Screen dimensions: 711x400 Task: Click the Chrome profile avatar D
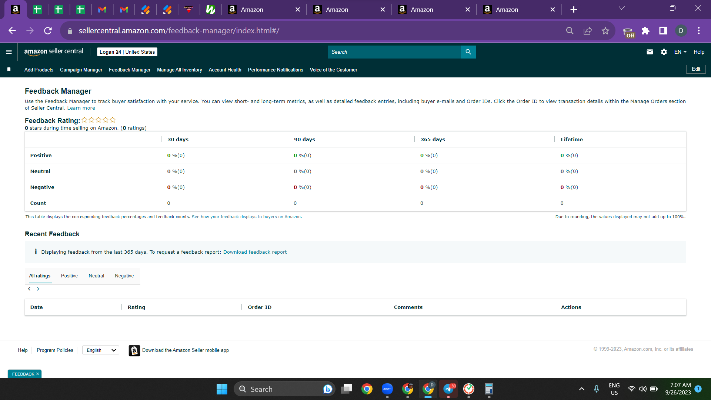681,31
